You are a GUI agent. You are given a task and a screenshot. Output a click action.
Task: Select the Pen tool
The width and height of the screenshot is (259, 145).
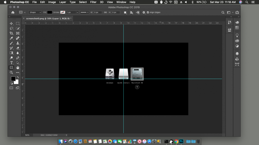[18, 58]
